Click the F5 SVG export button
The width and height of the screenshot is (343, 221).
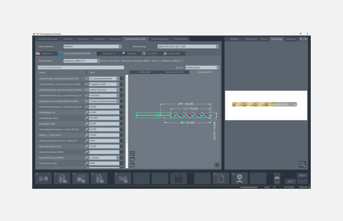click(x=123, y=179)
